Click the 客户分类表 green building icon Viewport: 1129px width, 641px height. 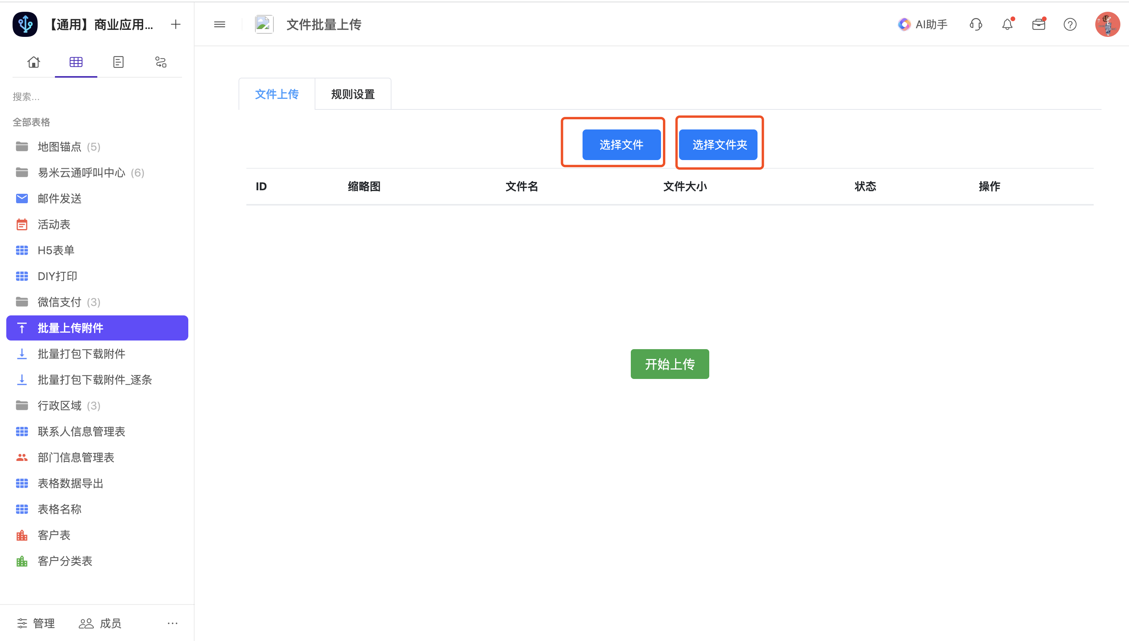(22, 561)
